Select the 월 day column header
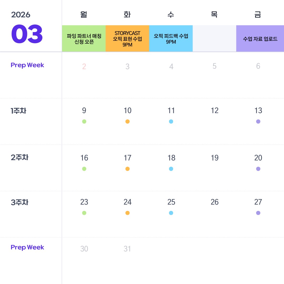The width and height of the screenshot is (284, 284). click(84, 14)
